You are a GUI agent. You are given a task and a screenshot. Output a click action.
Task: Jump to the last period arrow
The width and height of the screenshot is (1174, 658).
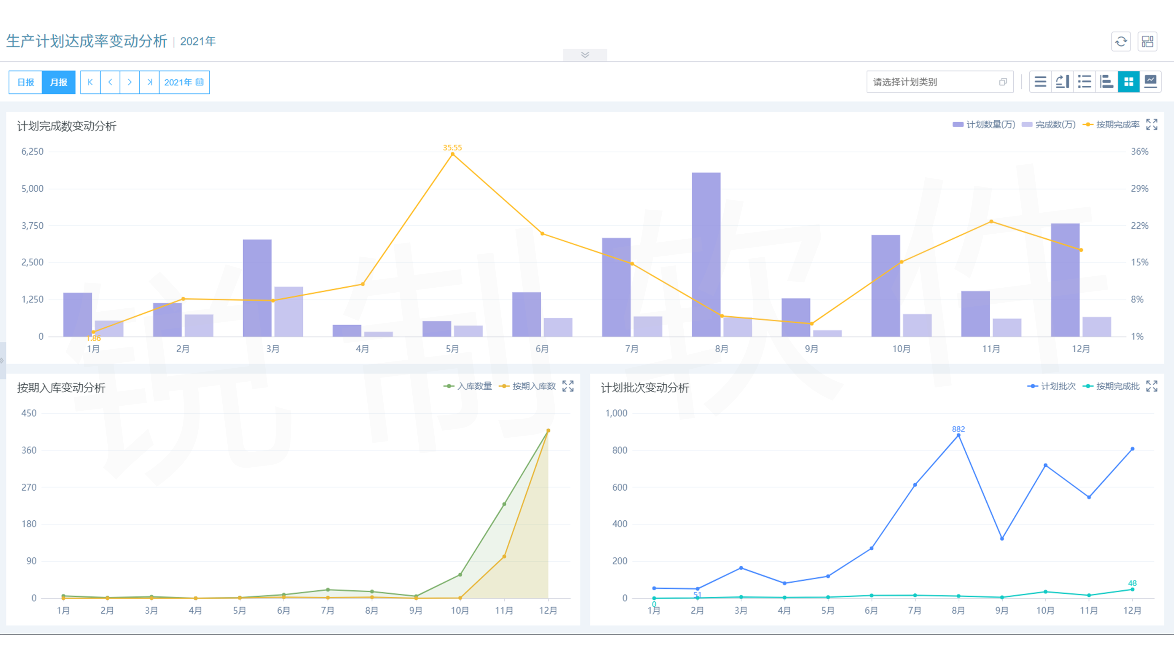pyautogui.click(x=149, y=82)
